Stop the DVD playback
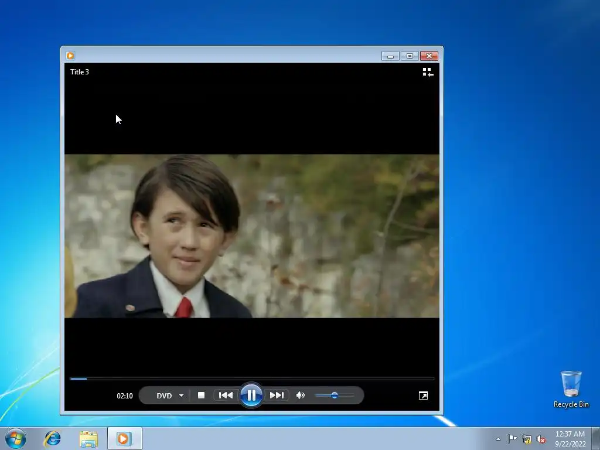Viewport: 600px width, 450px height. tap(202, 396)
